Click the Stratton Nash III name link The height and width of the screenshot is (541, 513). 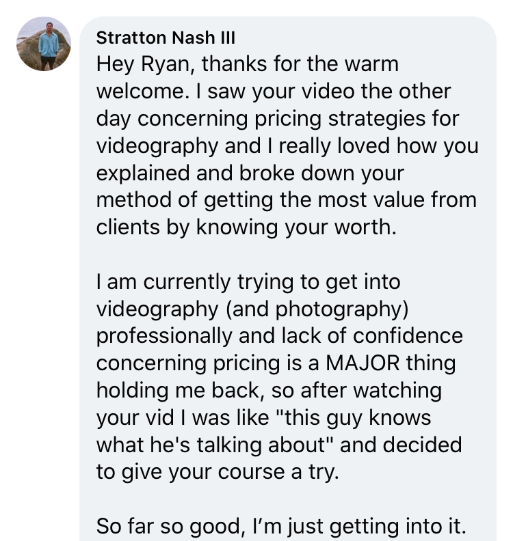click(166, 38)
